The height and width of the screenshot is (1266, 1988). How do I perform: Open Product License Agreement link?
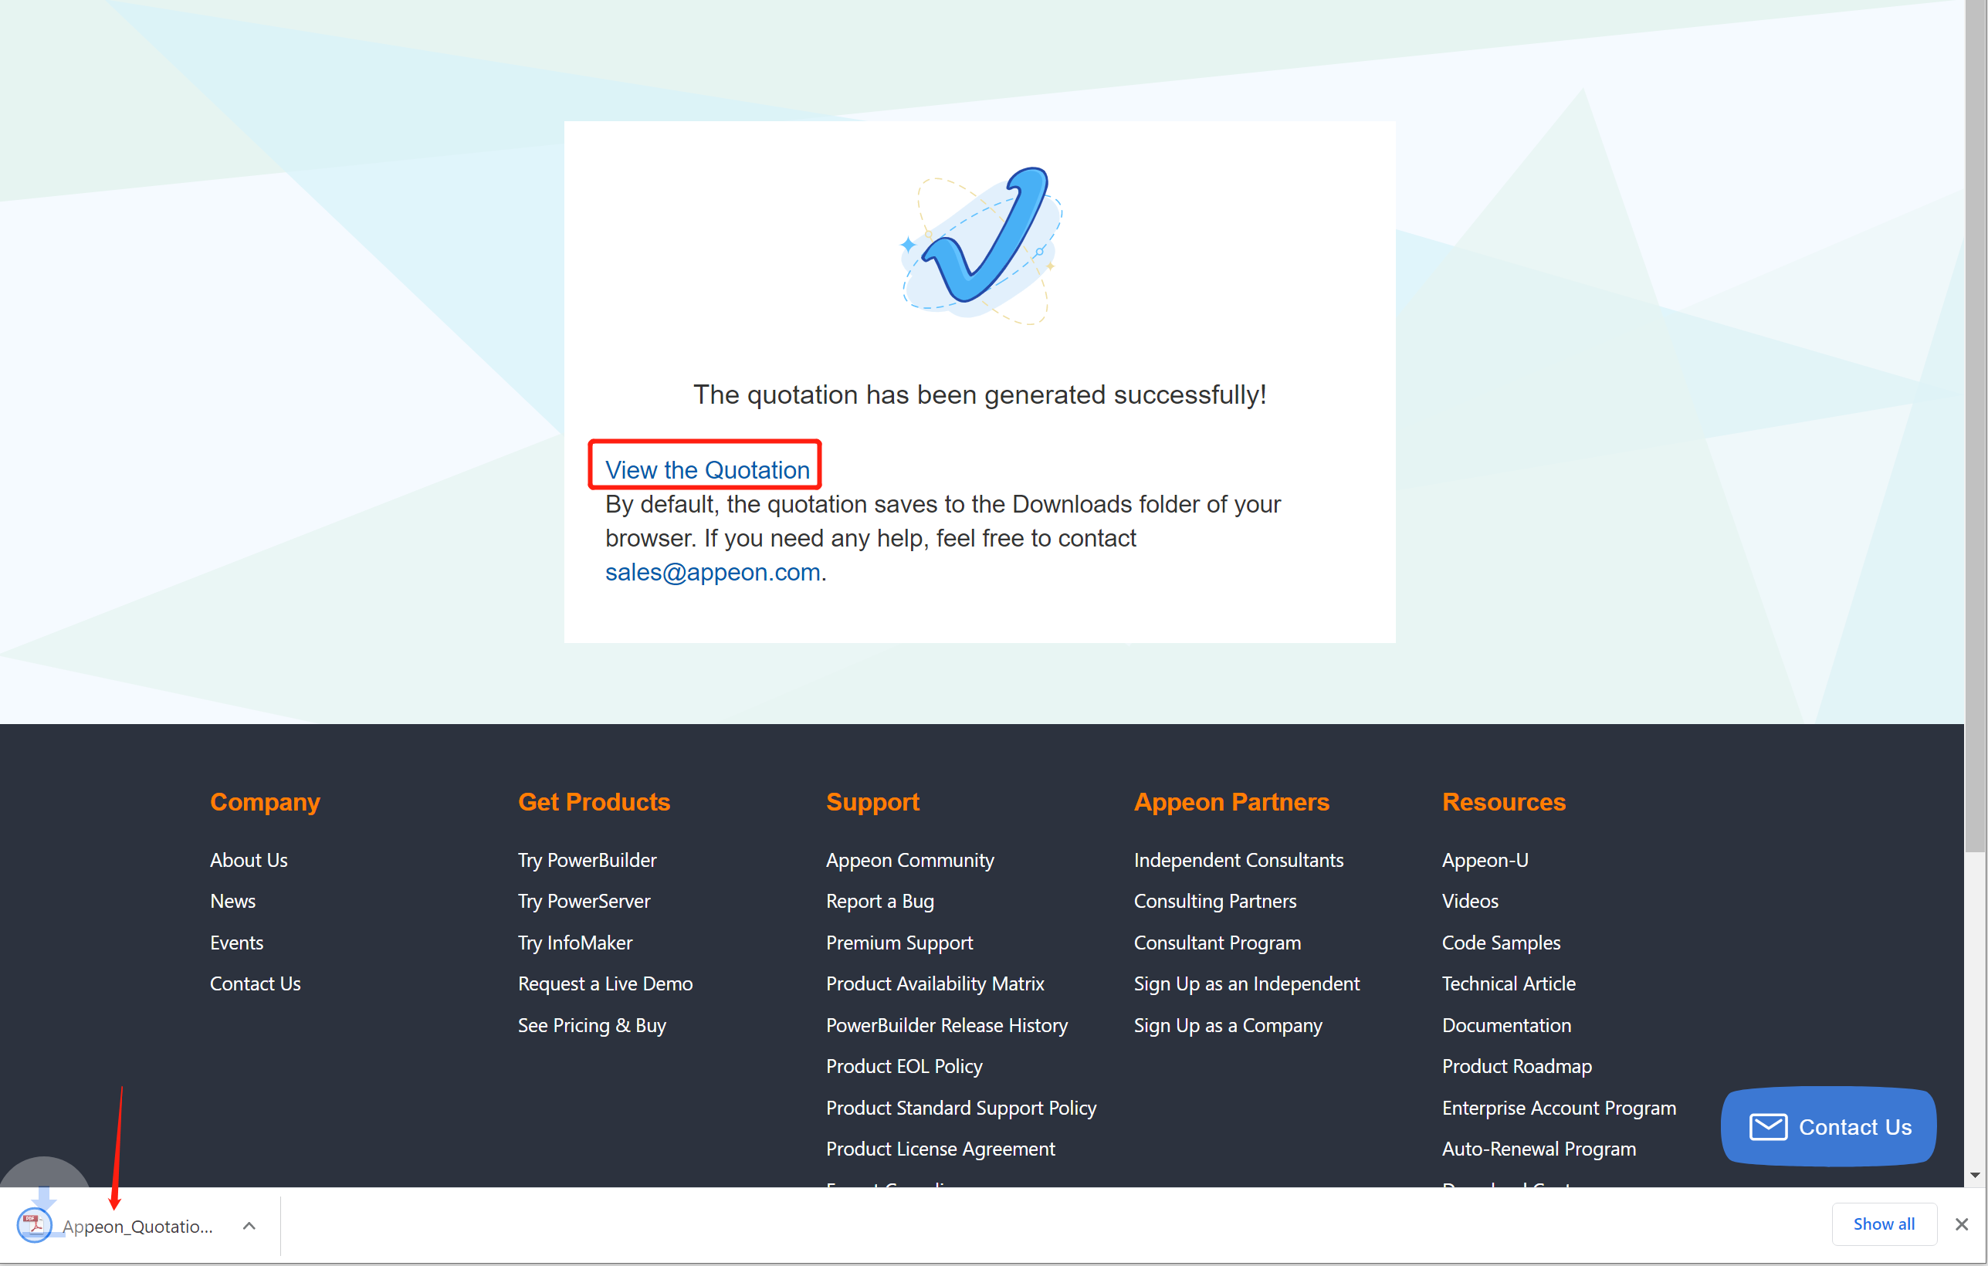click(940, 1148)
